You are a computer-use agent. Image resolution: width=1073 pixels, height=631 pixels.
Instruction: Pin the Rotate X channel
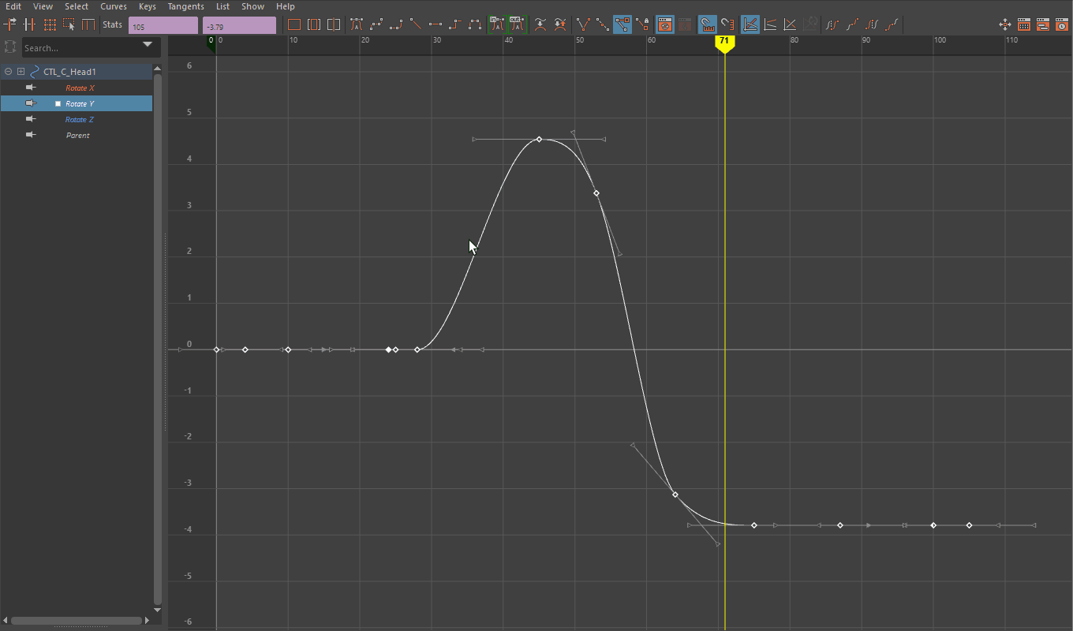32,88
